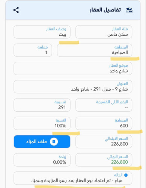146x188 pixels.
Task: Click the document icon in ملف المزاد button
Action: pyautogui.click(x=54, y=142)
